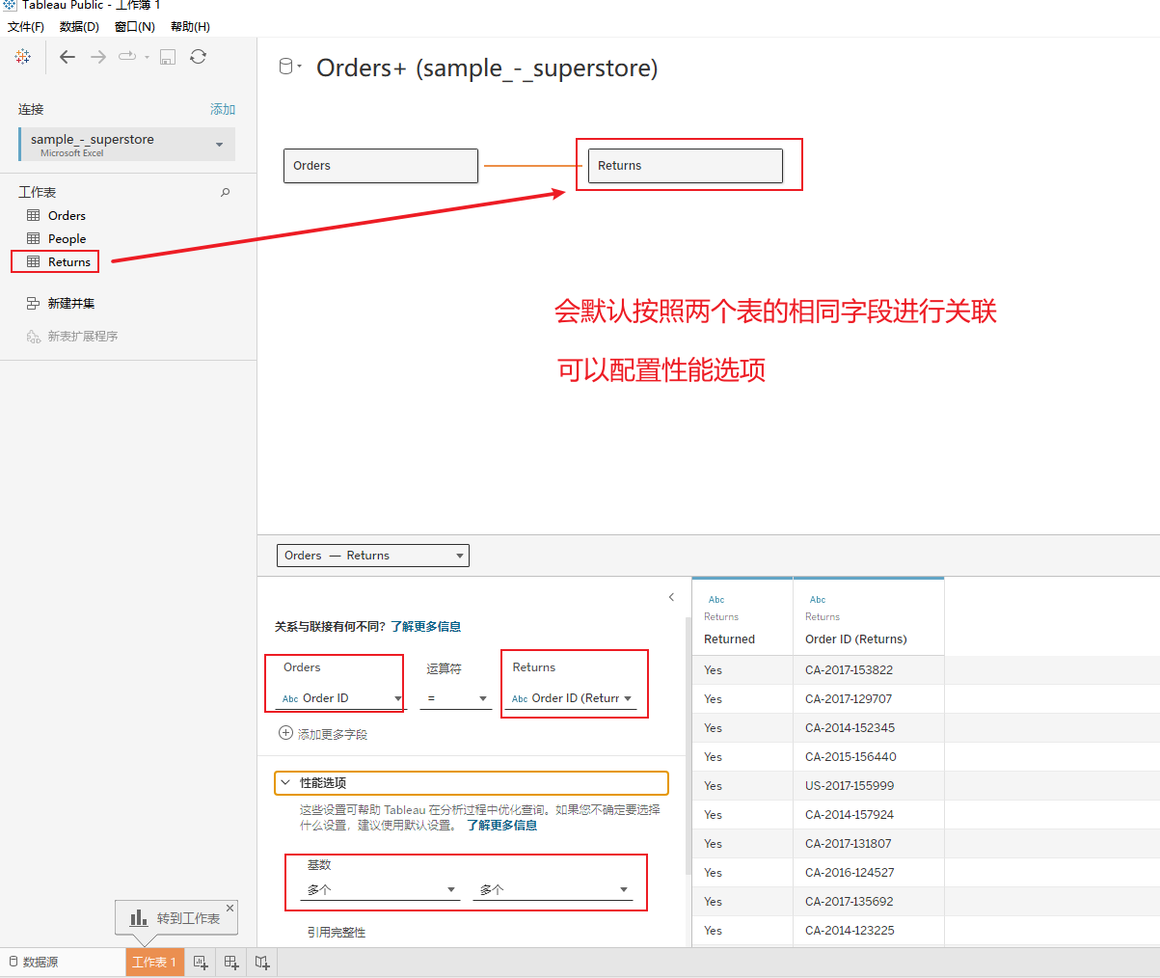Go forward with the right arrow icon
This screenshot has width=1160, height=978.
(98, 57)
